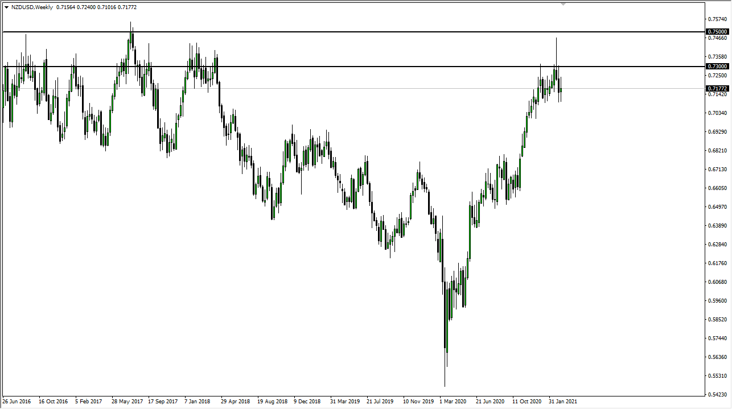
Task: Click the 0.73000 horizontal line price tag
Action: pos(716,66)
